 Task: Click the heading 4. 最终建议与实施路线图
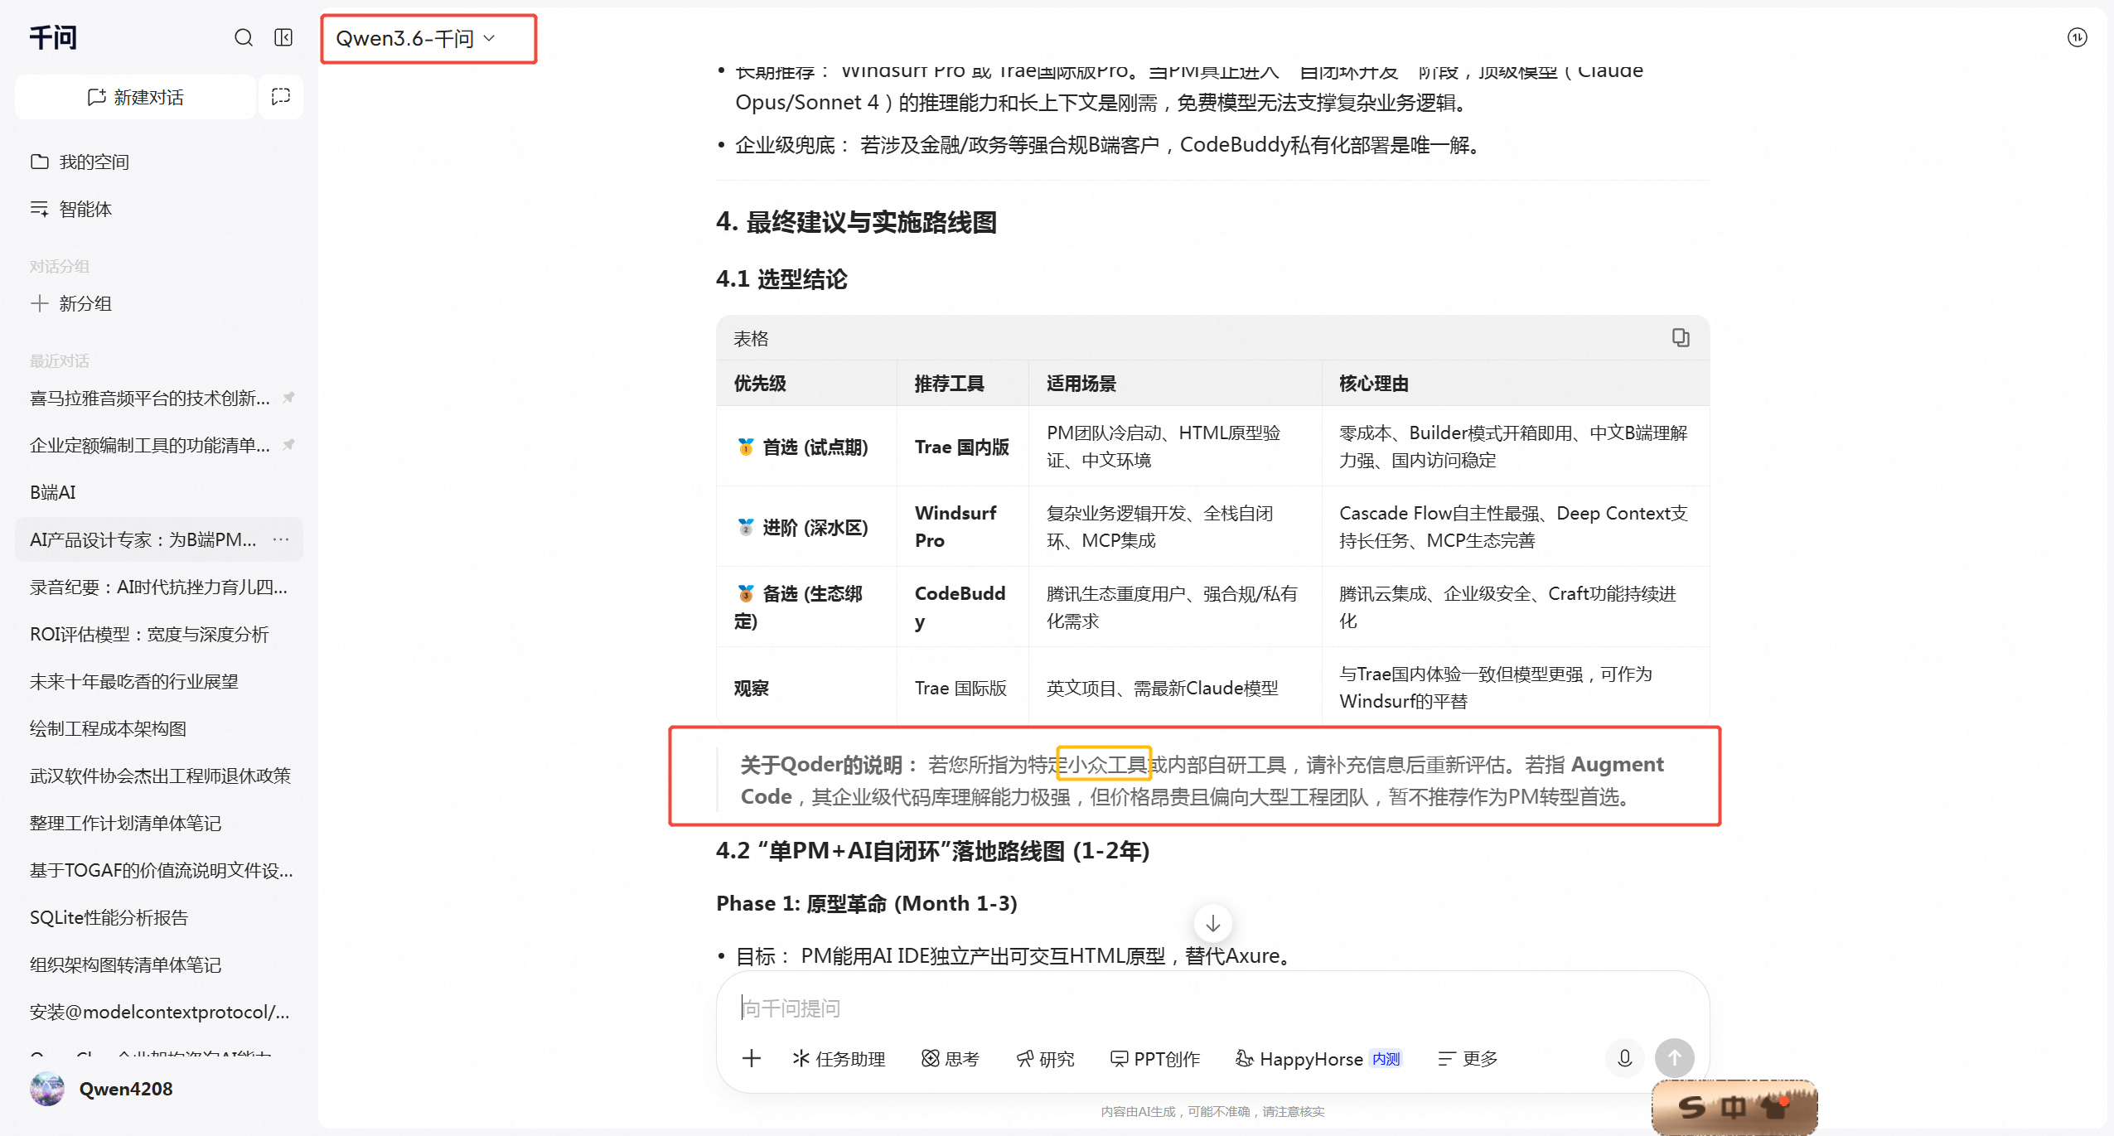click(856, 221)
